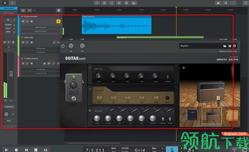Screen dimensions: 249x152
Task: Select the small black combo cabinet thumbnail
Action: point(192,115)
